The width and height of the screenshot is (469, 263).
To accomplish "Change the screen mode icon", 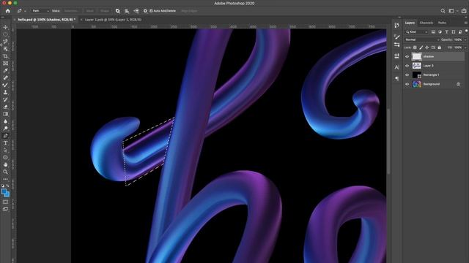I will 5,209.
